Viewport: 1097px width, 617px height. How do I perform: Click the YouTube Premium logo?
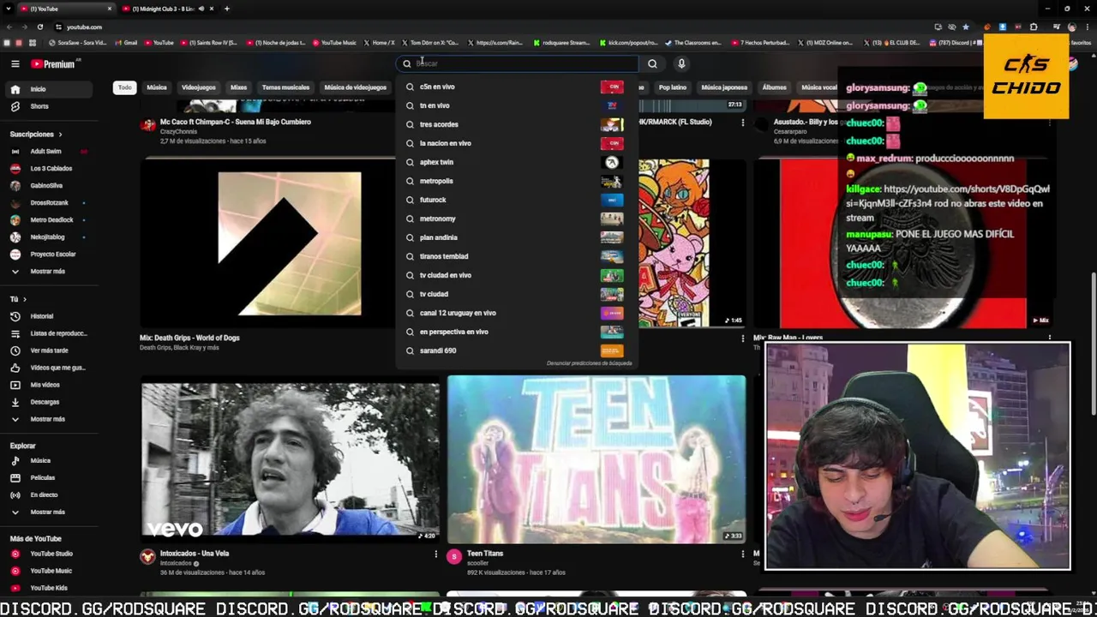point(53,63)
